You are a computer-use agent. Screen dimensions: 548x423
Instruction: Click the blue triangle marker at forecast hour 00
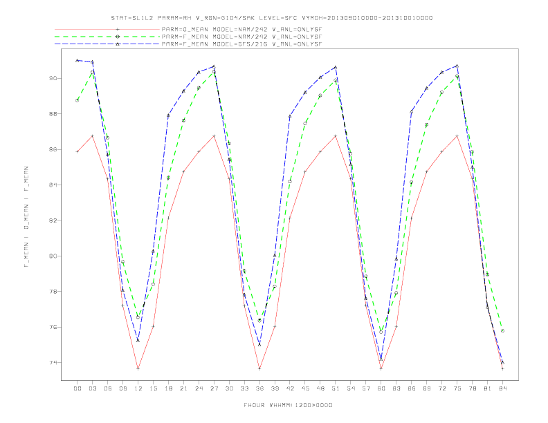tap(77, 60)
